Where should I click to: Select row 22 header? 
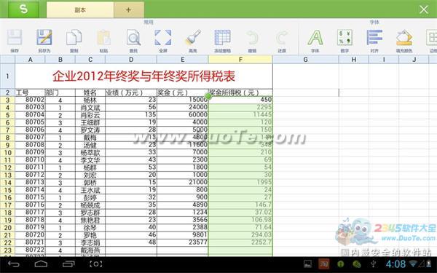tap(7, 243)
